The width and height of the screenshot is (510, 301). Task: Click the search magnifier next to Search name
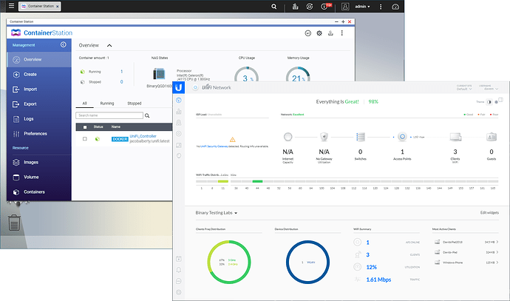coord(147,115)
